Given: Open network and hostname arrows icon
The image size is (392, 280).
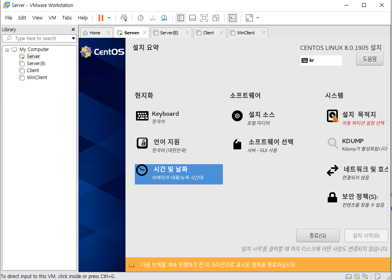Looking at the screenshot, I should (x=332, y=170).
